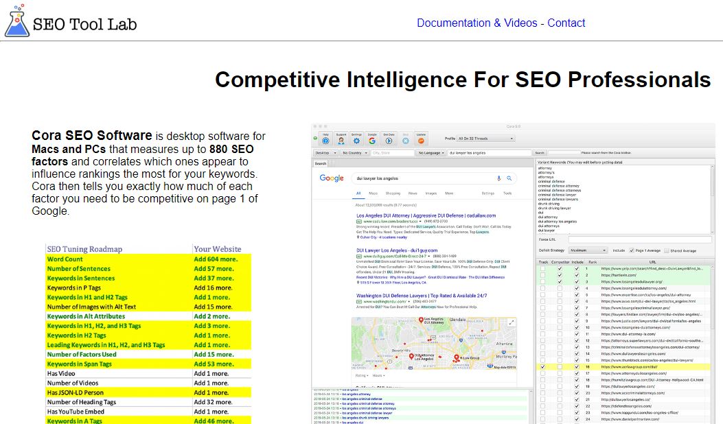Toggle the Page 1 Average checkbox
This screenshot has height=424, width=723.
pos(632,250)
